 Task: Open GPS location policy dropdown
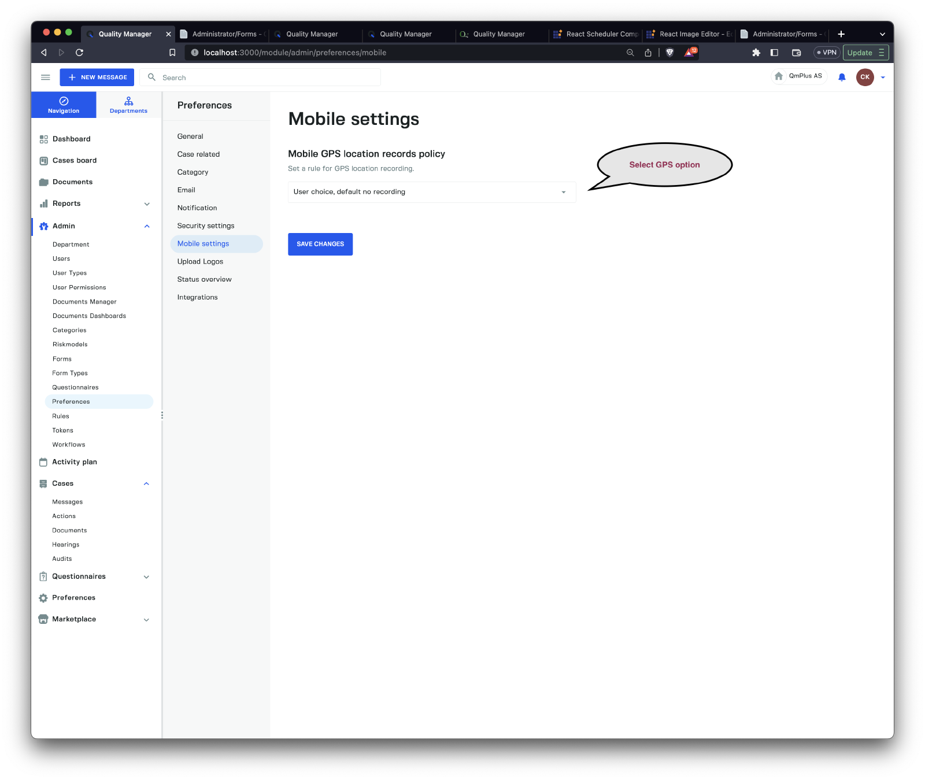pos(431,192)
